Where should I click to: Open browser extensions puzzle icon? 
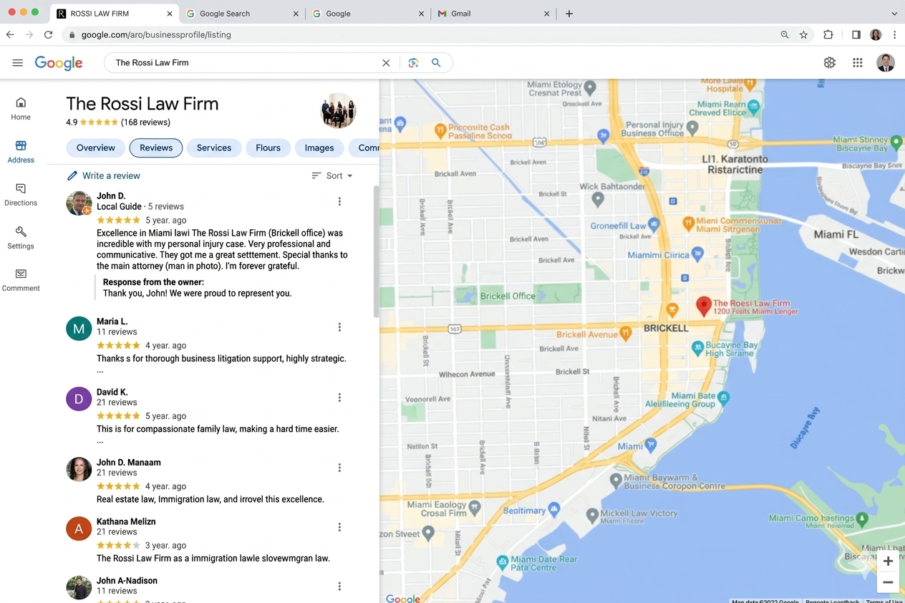[x=828, y=34]
